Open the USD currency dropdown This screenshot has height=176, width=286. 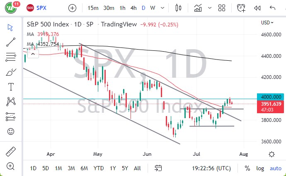coord(267,22)
